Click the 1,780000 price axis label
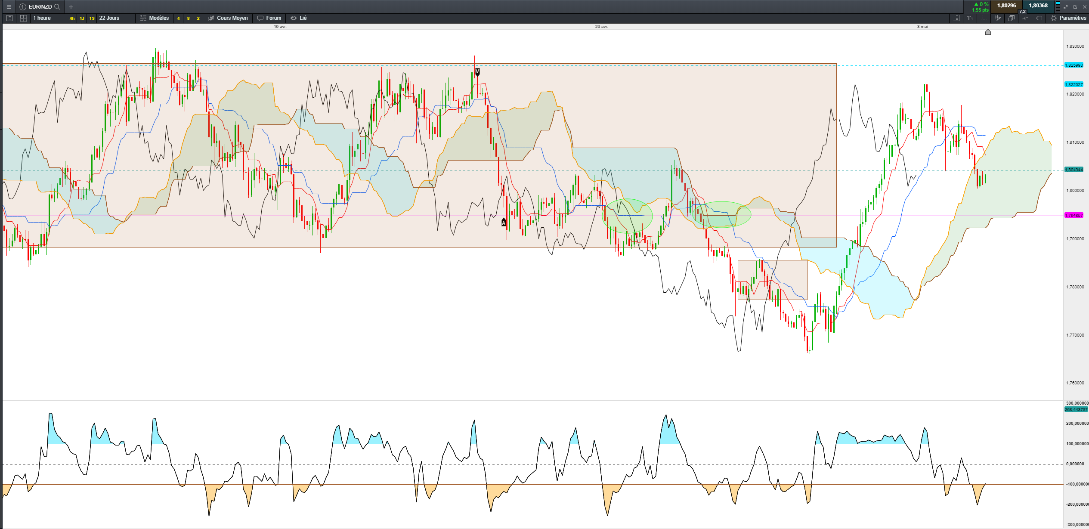 coord(1075,287)
